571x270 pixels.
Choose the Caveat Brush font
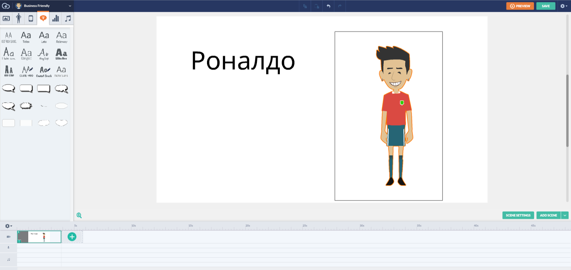point(44,71)
